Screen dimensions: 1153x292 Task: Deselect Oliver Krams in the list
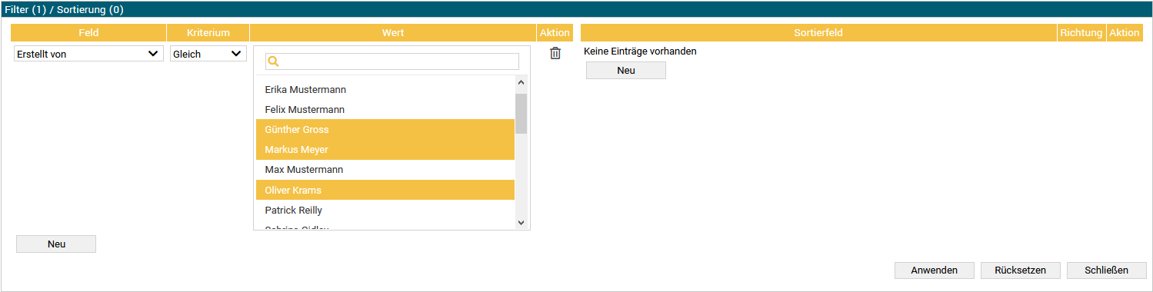385,190
